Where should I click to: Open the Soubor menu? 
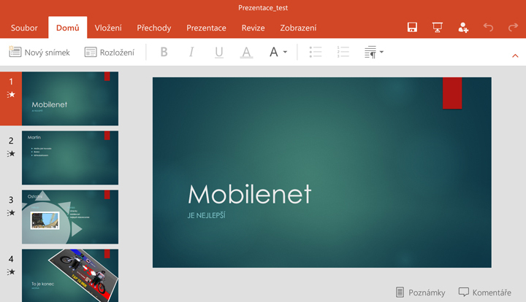24,28
